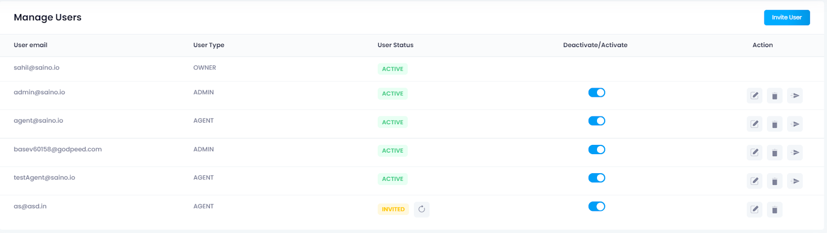Viewport: 827px width, 233px height.
Task: Deactivate the admin@saino.io toggle
Action: (x=596, y=92)
